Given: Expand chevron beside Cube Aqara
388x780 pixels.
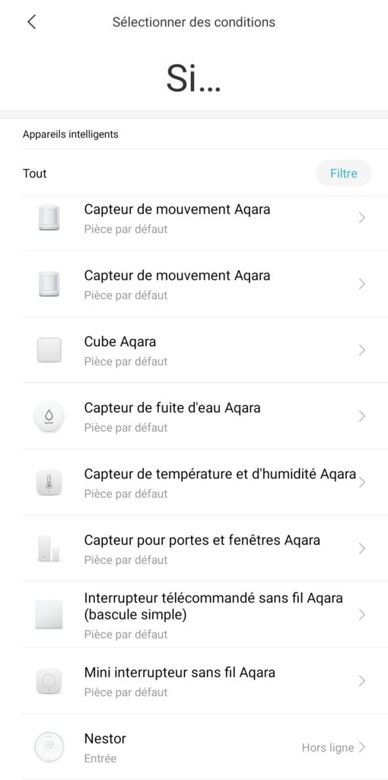Looking at the screenshot, I should [361, 350].
